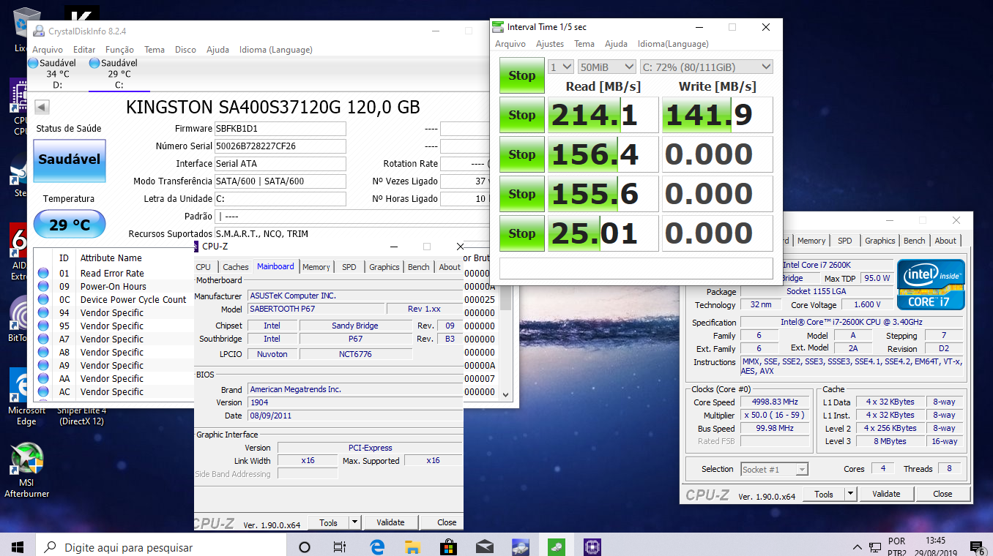Click Stop button beside 25.01 read result
Screen dimensions: 993x556
tap(522, 233)
